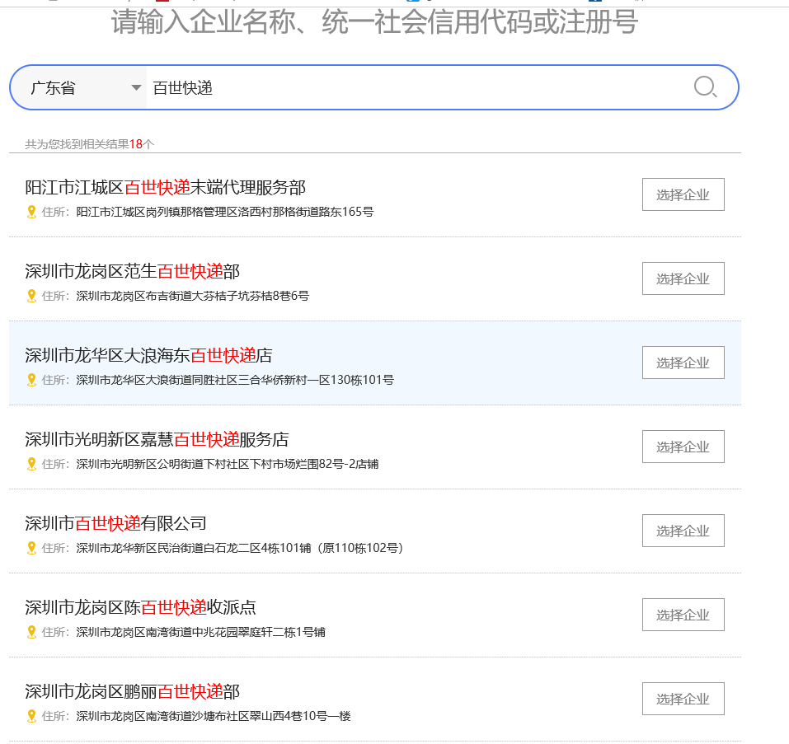
Task: Click address text 深圳市龙华新区民治街道白石龙二区4栋101铺
Action: pyautogui.click(x=194, y=548)
